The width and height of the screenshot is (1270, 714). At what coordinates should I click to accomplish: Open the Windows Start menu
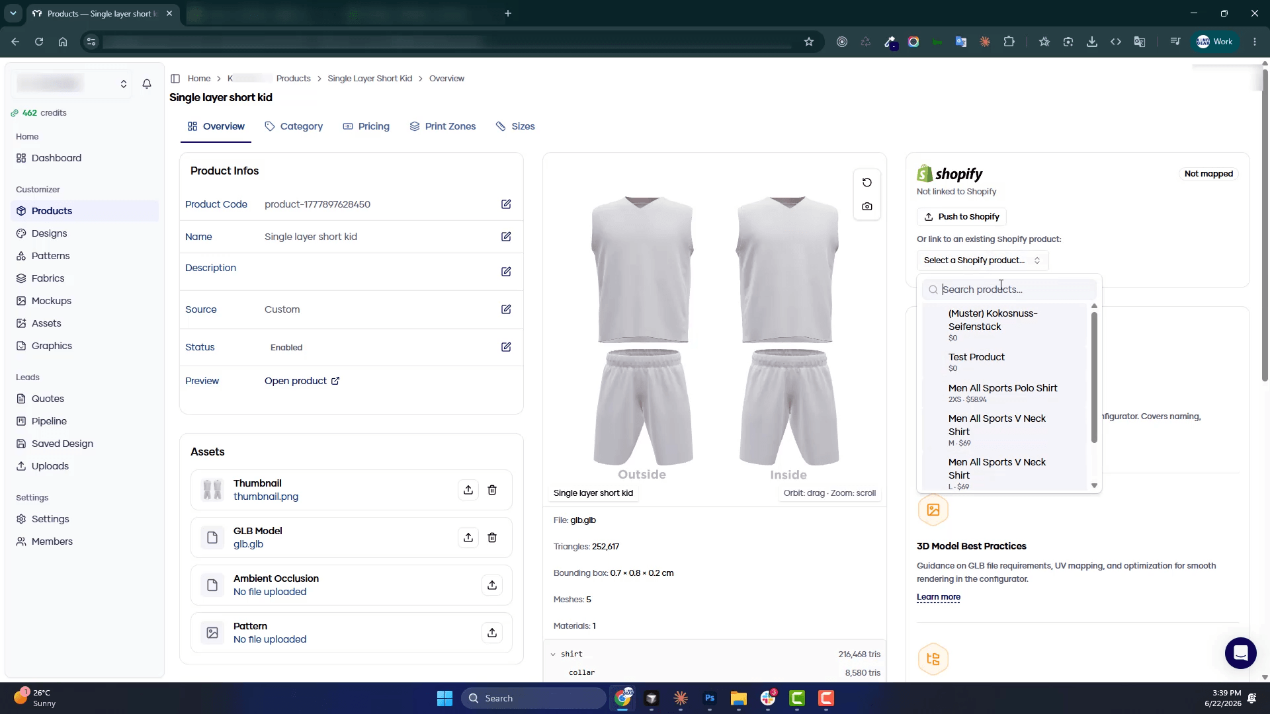point(444,698)
